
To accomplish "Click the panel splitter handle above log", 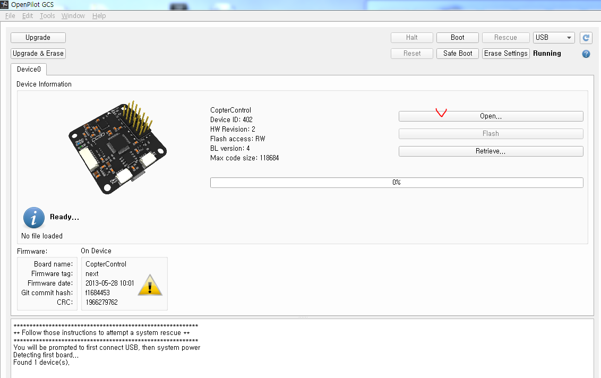I will click(x=303, y=317).
